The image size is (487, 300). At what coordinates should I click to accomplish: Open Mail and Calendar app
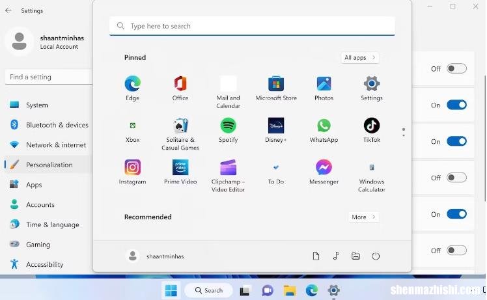(x=228, y=92)
